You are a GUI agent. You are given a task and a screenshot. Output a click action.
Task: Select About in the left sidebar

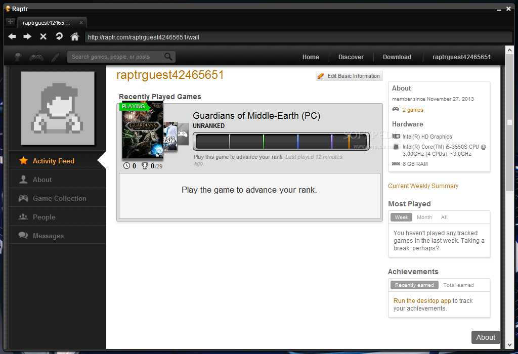pyautogui.click(x=58, y=180)
